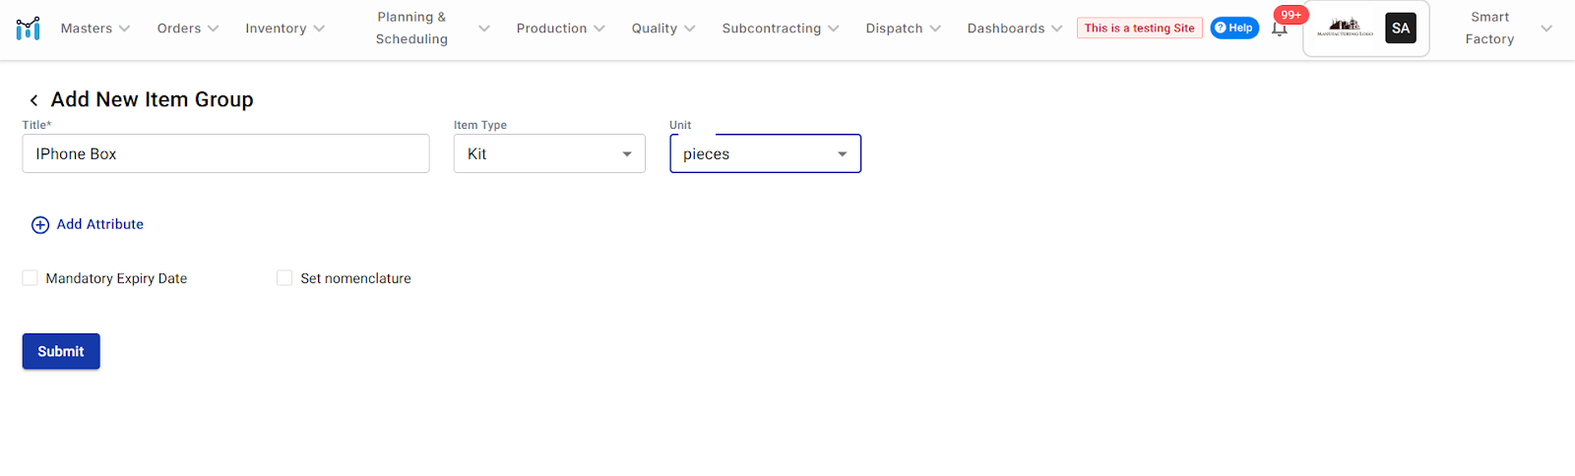Click the Add Attribute link

pos(99,224)
